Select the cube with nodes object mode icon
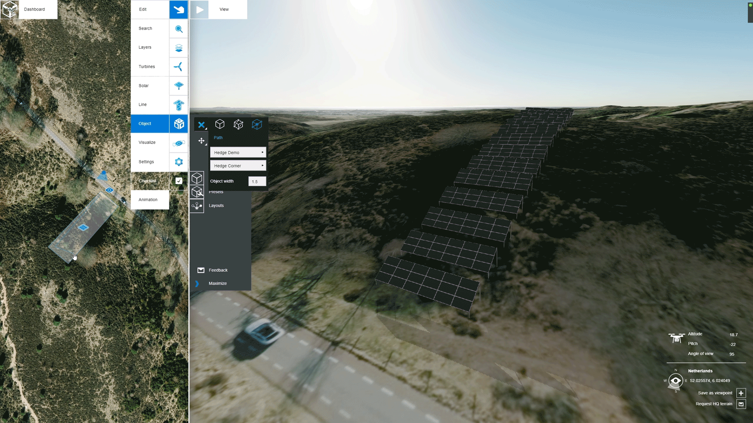The width and height of the screenshot is (753, 423). click(x=238, y=125)
